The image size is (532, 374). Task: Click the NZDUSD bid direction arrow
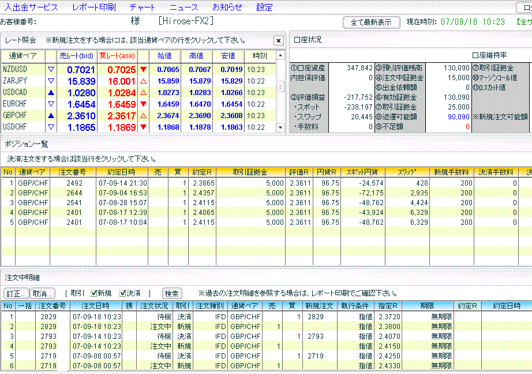[50, 70]
